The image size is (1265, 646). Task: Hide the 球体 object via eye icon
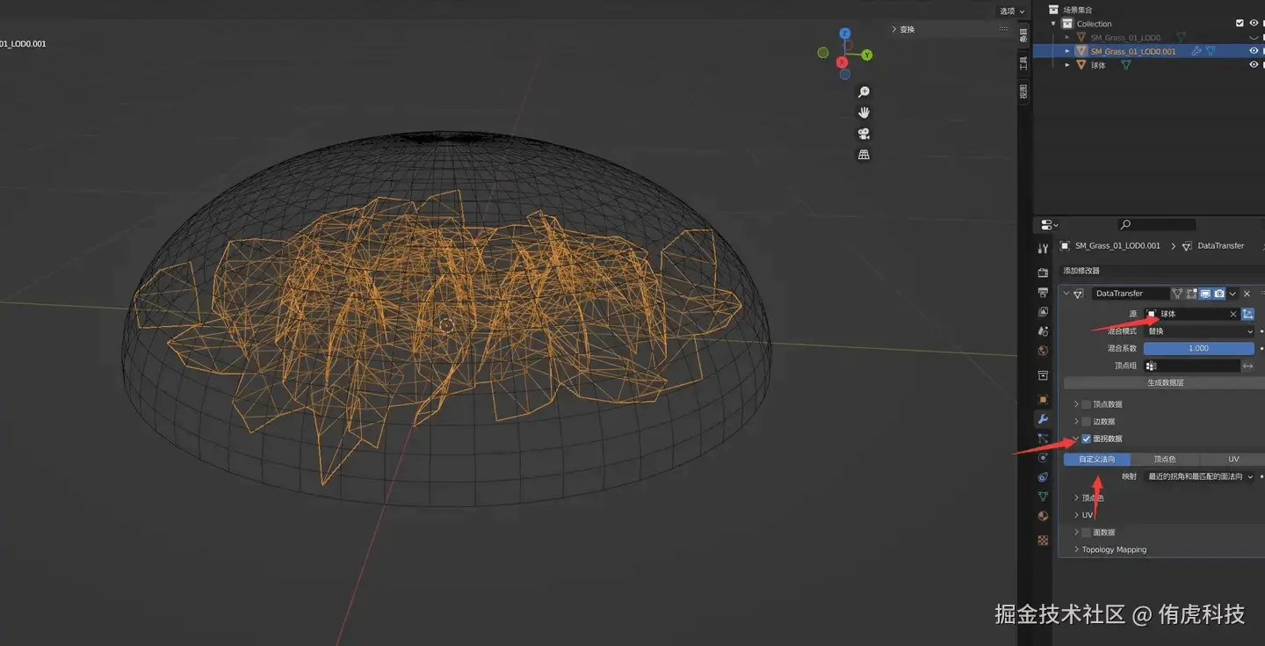tap(1254, 65)
